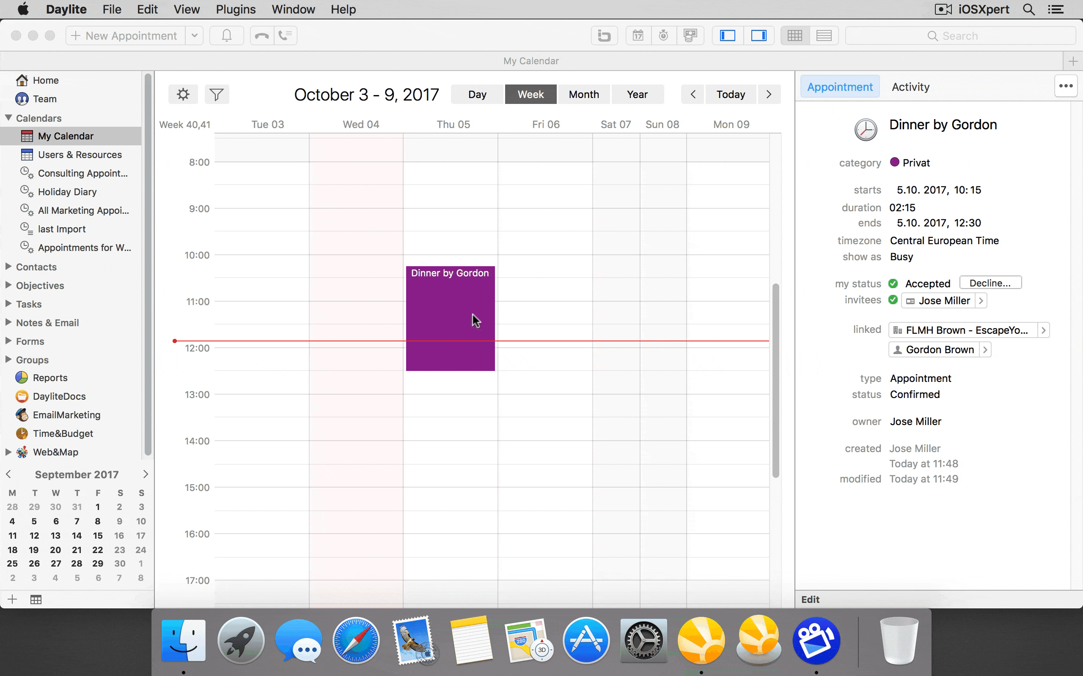Image resolution: width=1083 pixels, height=676 pixels.
Task: Collapse the Calendars section
Action: [8, 117]
